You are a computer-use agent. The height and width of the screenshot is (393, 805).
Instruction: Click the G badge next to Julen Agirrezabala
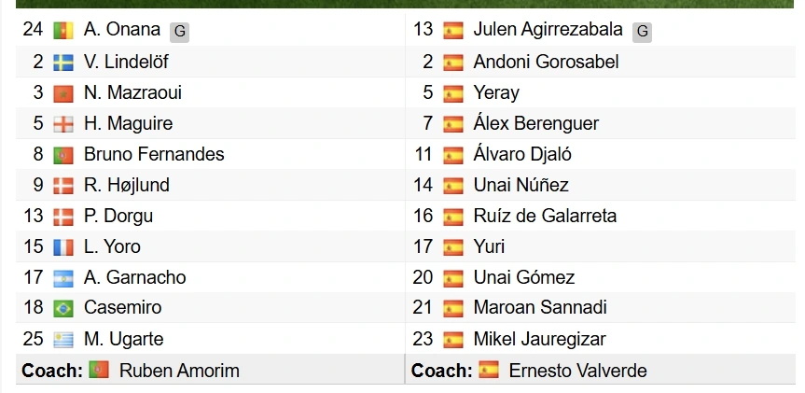[642, 32]
